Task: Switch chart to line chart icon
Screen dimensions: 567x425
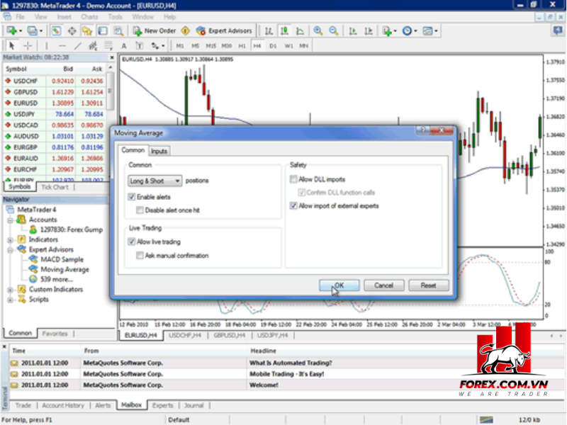Action: [300, 31]
